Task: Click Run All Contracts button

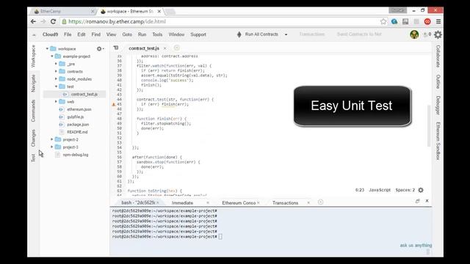Action: tap(261, 34)
